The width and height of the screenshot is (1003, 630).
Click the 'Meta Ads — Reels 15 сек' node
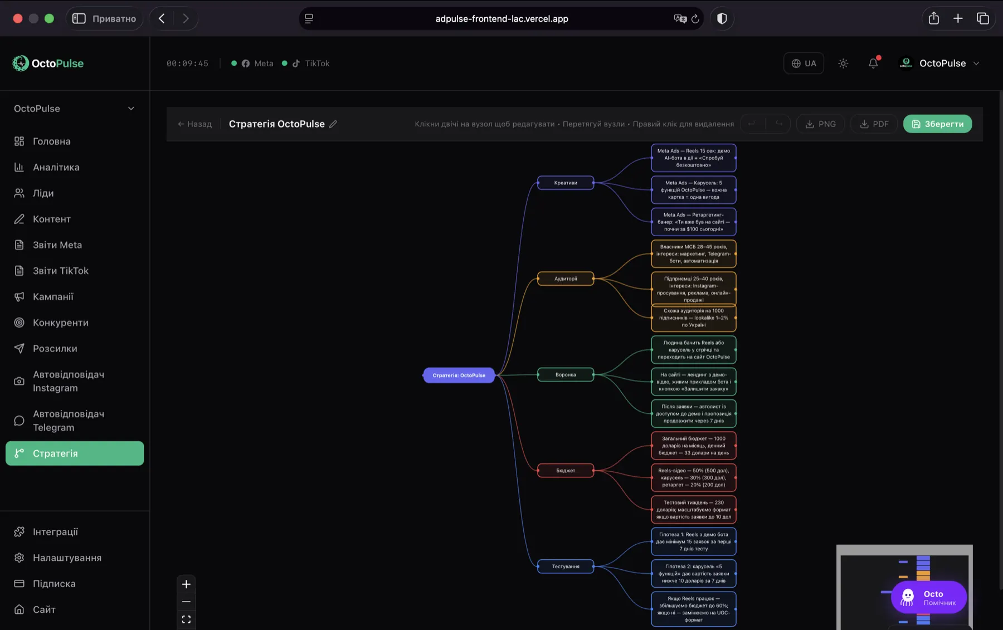click(x=694, y=158)
